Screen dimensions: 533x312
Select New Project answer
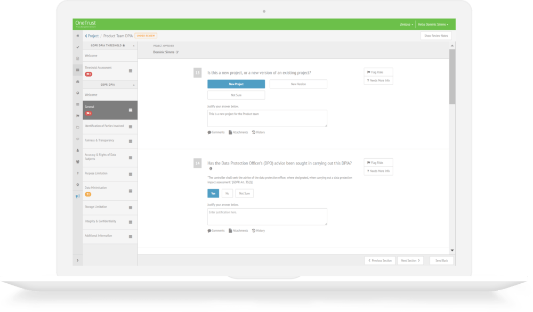(236, 84)
